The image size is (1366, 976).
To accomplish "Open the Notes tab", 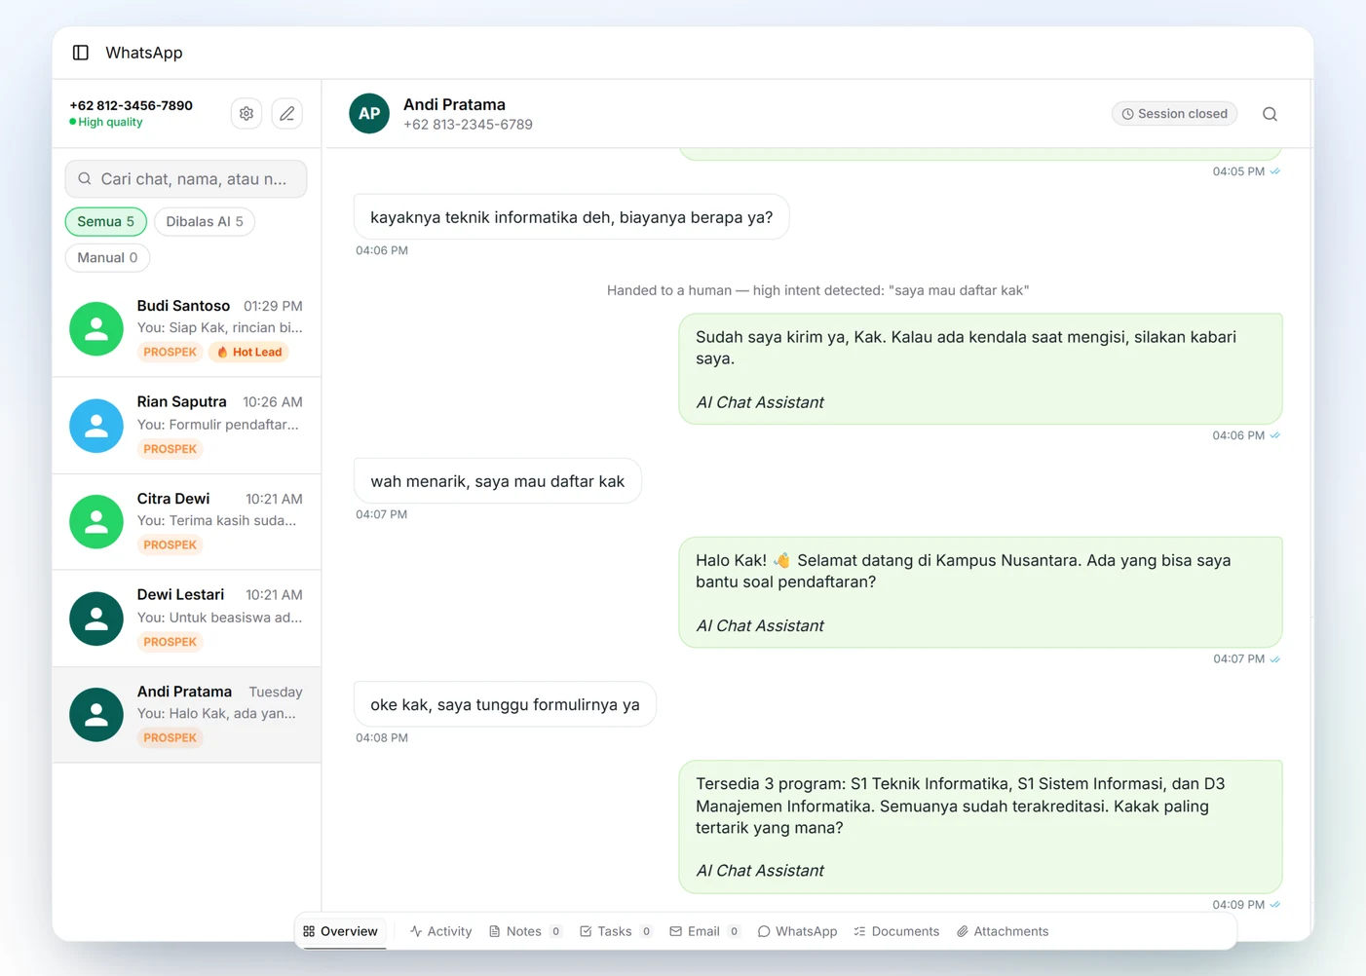I will 526,931.
